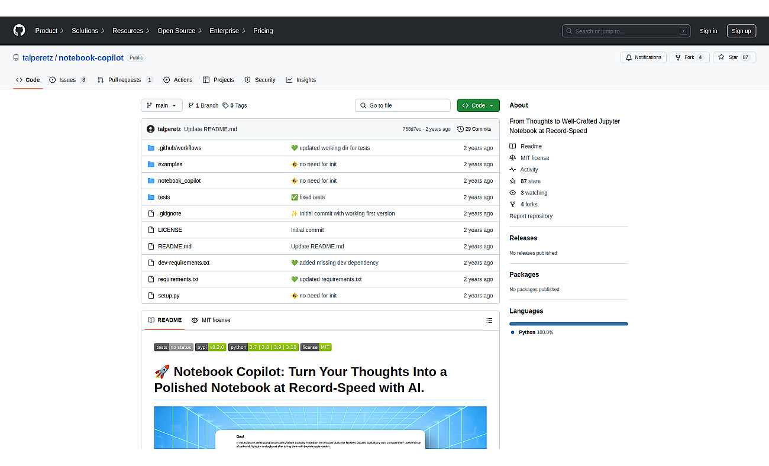Click the Python language bar

coord(568,323)
